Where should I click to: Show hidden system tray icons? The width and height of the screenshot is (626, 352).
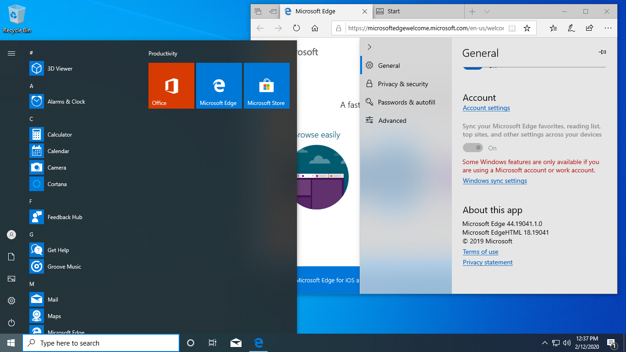(545, 343)
